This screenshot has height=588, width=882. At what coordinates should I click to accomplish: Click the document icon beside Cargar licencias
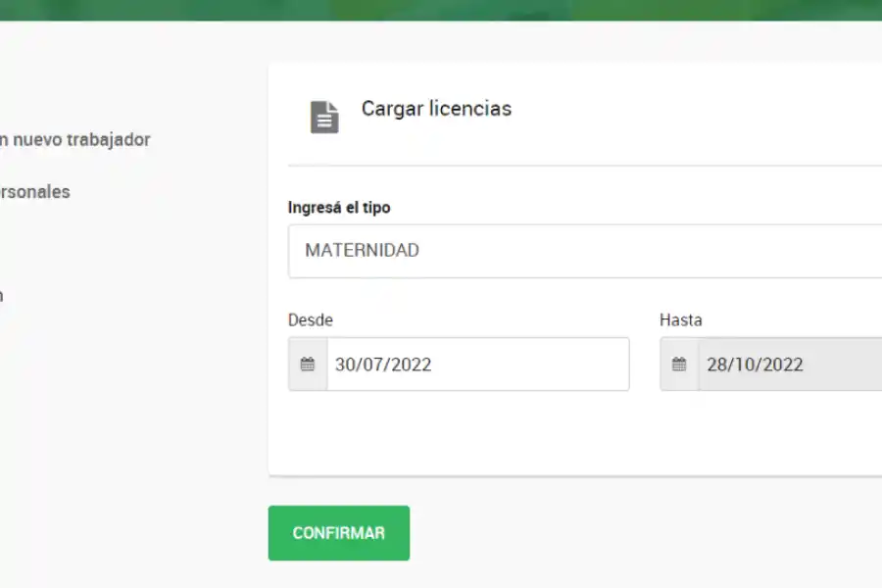pos(324,117)
